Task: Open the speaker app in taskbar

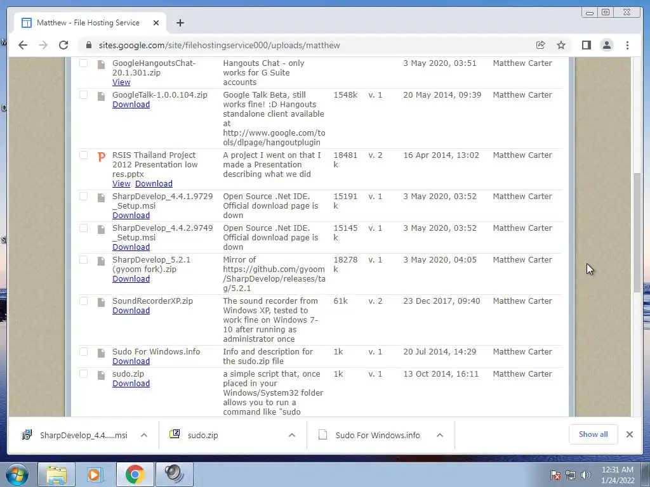Action: (x=174, y=474)
